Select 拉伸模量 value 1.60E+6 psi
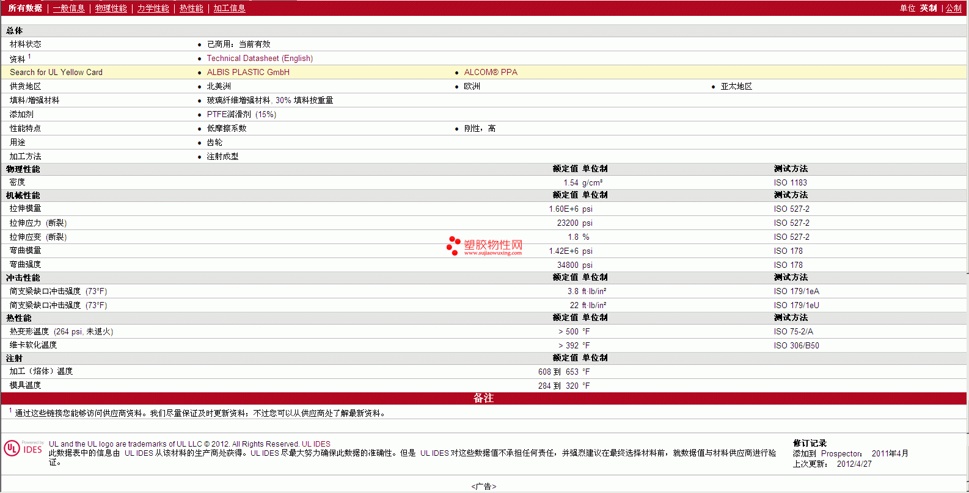 click(x=571, y=209)
